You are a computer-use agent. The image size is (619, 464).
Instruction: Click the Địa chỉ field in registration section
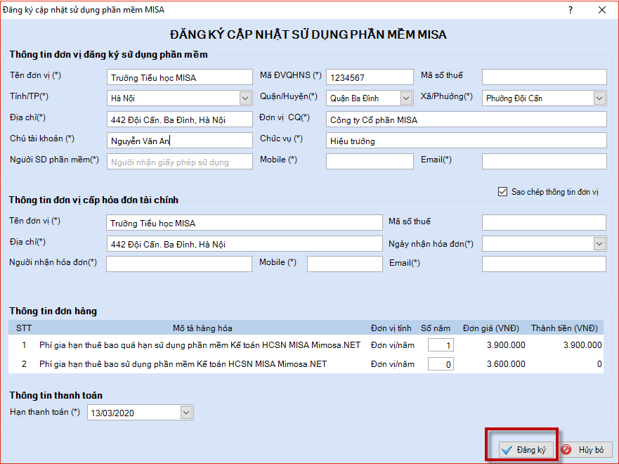tap(180, 120)
